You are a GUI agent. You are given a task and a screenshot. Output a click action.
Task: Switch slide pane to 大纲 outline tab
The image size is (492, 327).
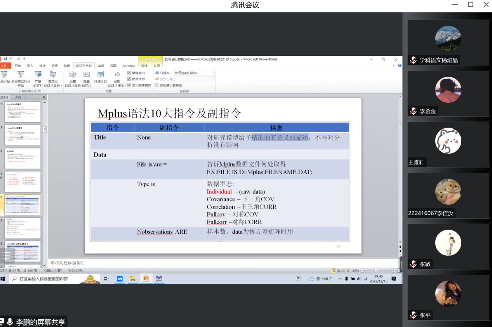point(18,97)
